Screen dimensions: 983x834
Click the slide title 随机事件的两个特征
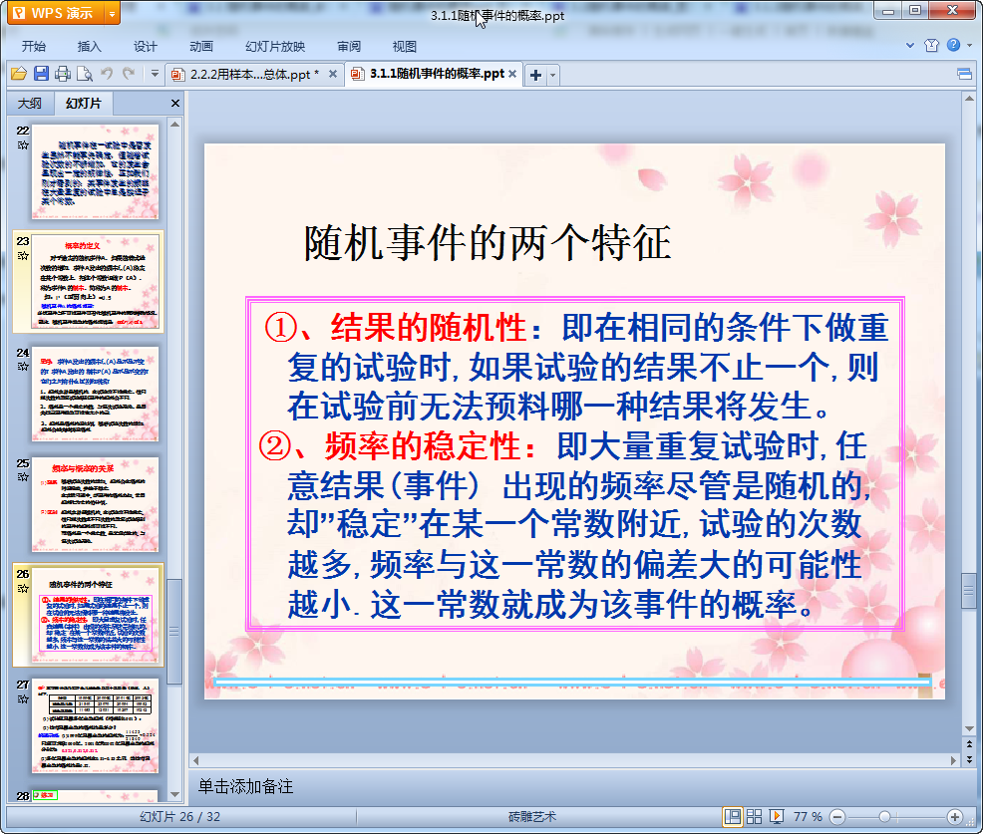tap(488, 243)
